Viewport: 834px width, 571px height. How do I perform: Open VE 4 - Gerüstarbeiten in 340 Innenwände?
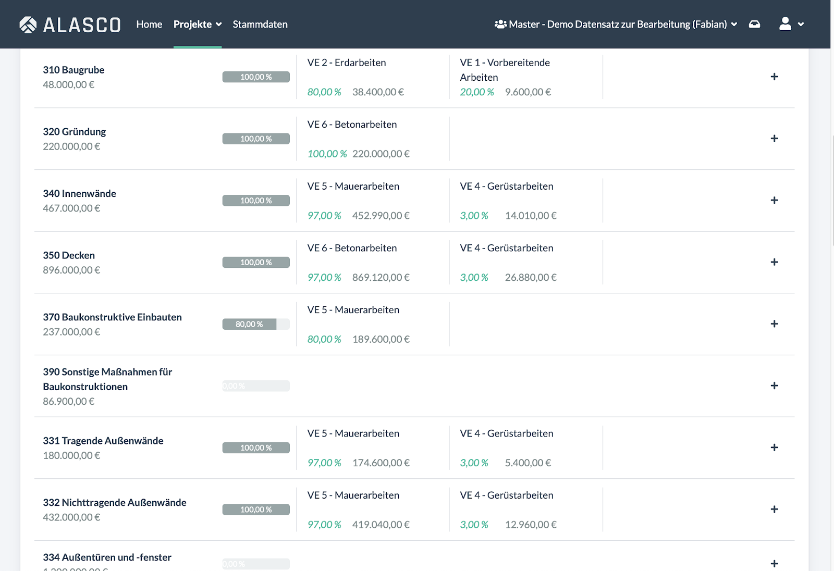[x=507, y=187]
